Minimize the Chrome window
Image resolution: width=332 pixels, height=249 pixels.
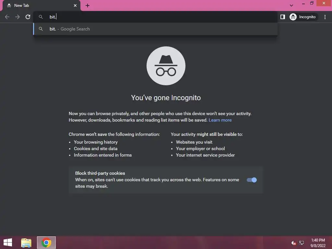tap(303, 3)
